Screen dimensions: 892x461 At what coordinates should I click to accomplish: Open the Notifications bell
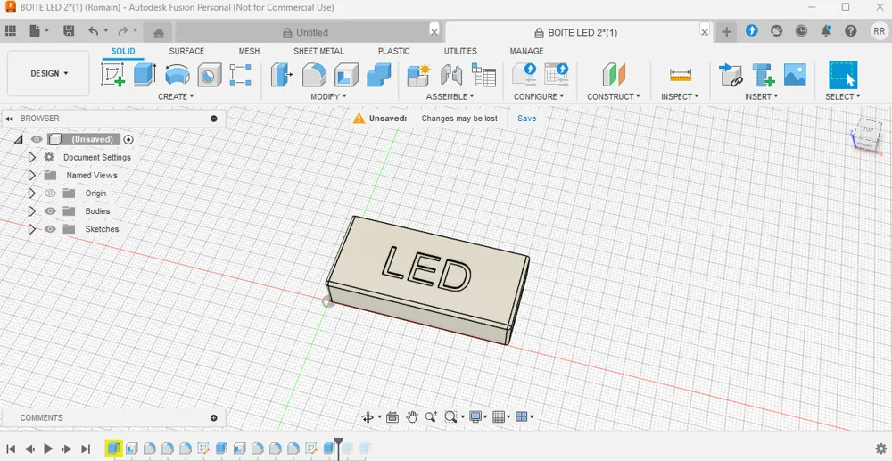(x=826, y=30)
